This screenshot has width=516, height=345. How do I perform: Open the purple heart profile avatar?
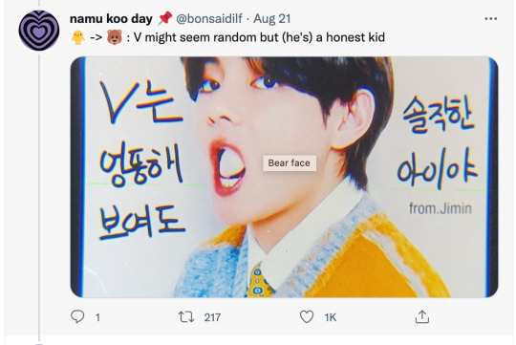tap(39, 31)
